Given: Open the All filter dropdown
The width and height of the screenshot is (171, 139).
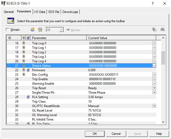Looking at the screenshot, I should pos(61,30).
